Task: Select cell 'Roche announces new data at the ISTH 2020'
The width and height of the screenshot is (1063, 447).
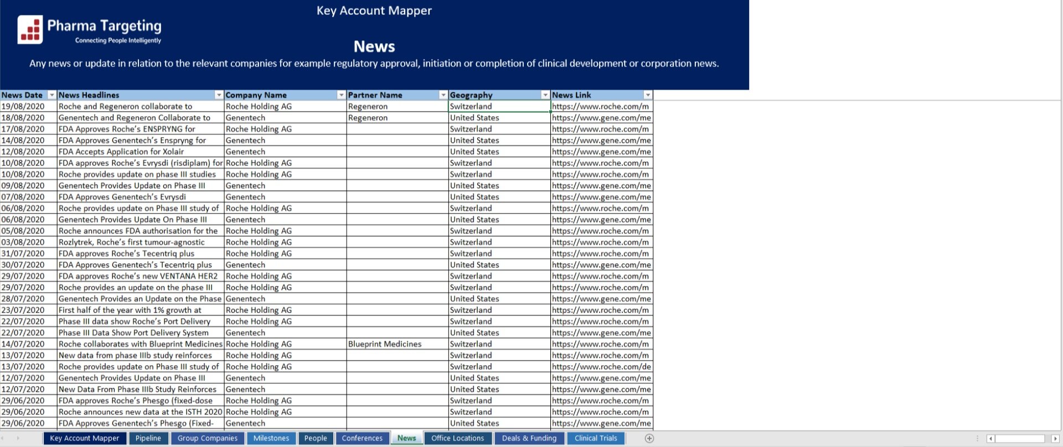Action: (x=141, y=412)
